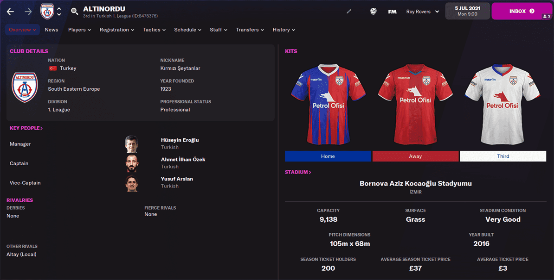554x280 pixels.
Task: Open captain Ahmet İlhan Özek's profile
Action: (x=183, y=159)
